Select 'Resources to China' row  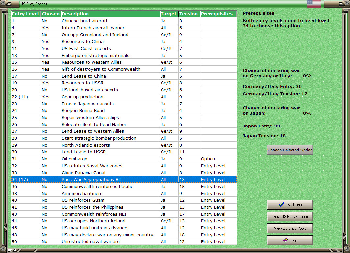pyautogui.click(x=124, y=41)
